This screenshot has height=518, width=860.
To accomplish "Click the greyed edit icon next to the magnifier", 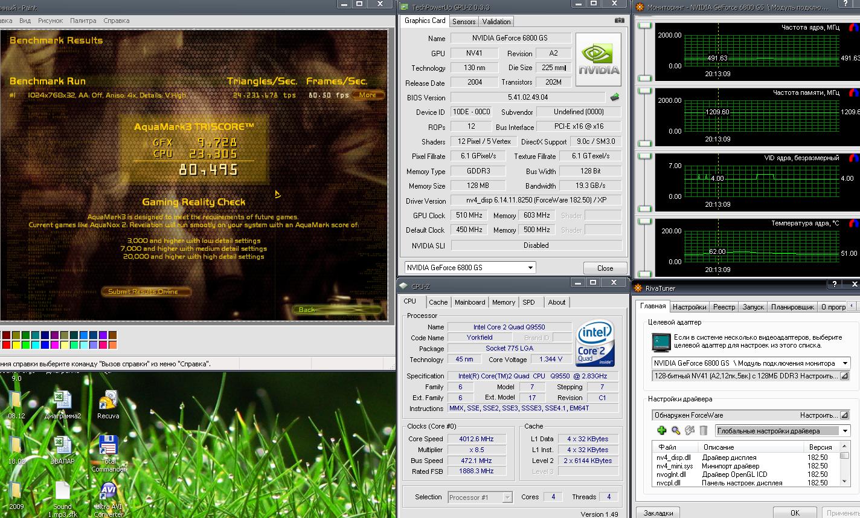I will (690, 430).
